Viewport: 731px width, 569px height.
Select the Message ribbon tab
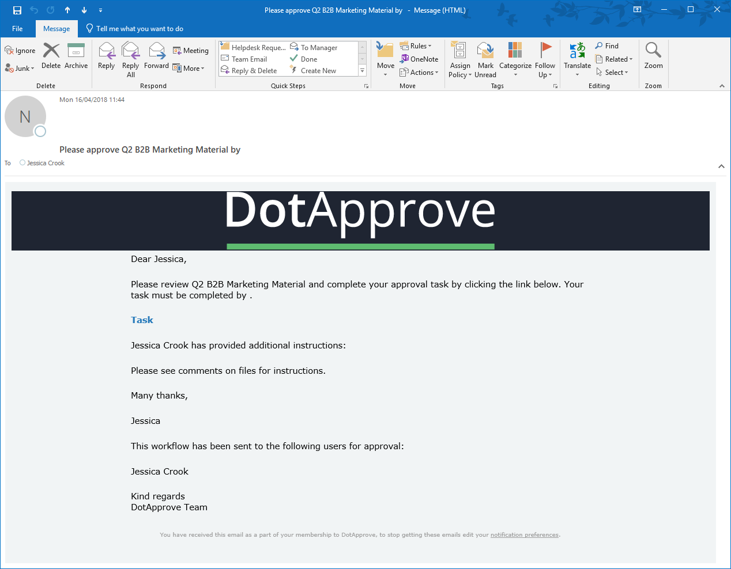click(56, 29)
